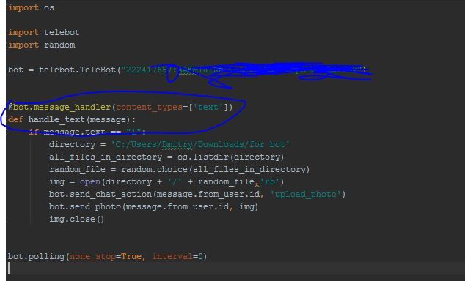Click the interval keyword argument
The image size is (465, 281).
pos(172,256)
